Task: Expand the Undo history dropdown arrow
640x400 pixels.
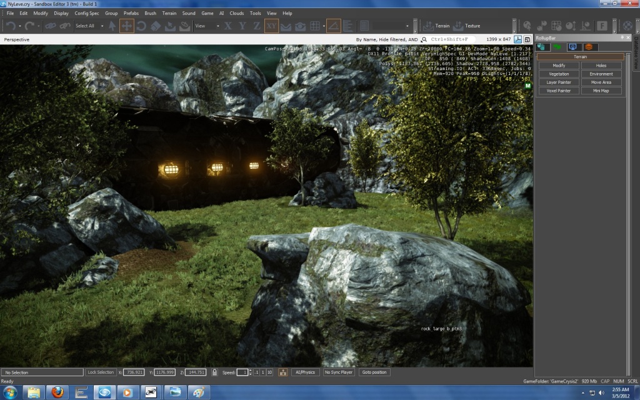Action: click(x=21, y=26)
